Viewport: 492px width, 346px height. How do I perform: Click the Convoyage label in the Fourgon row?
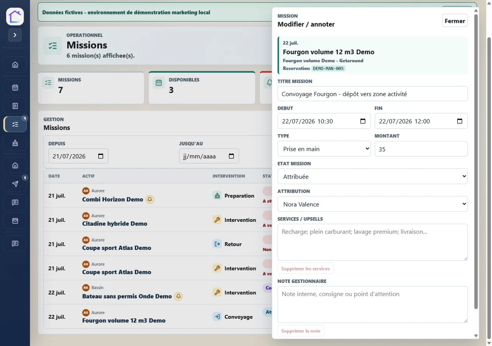[238, 317]
